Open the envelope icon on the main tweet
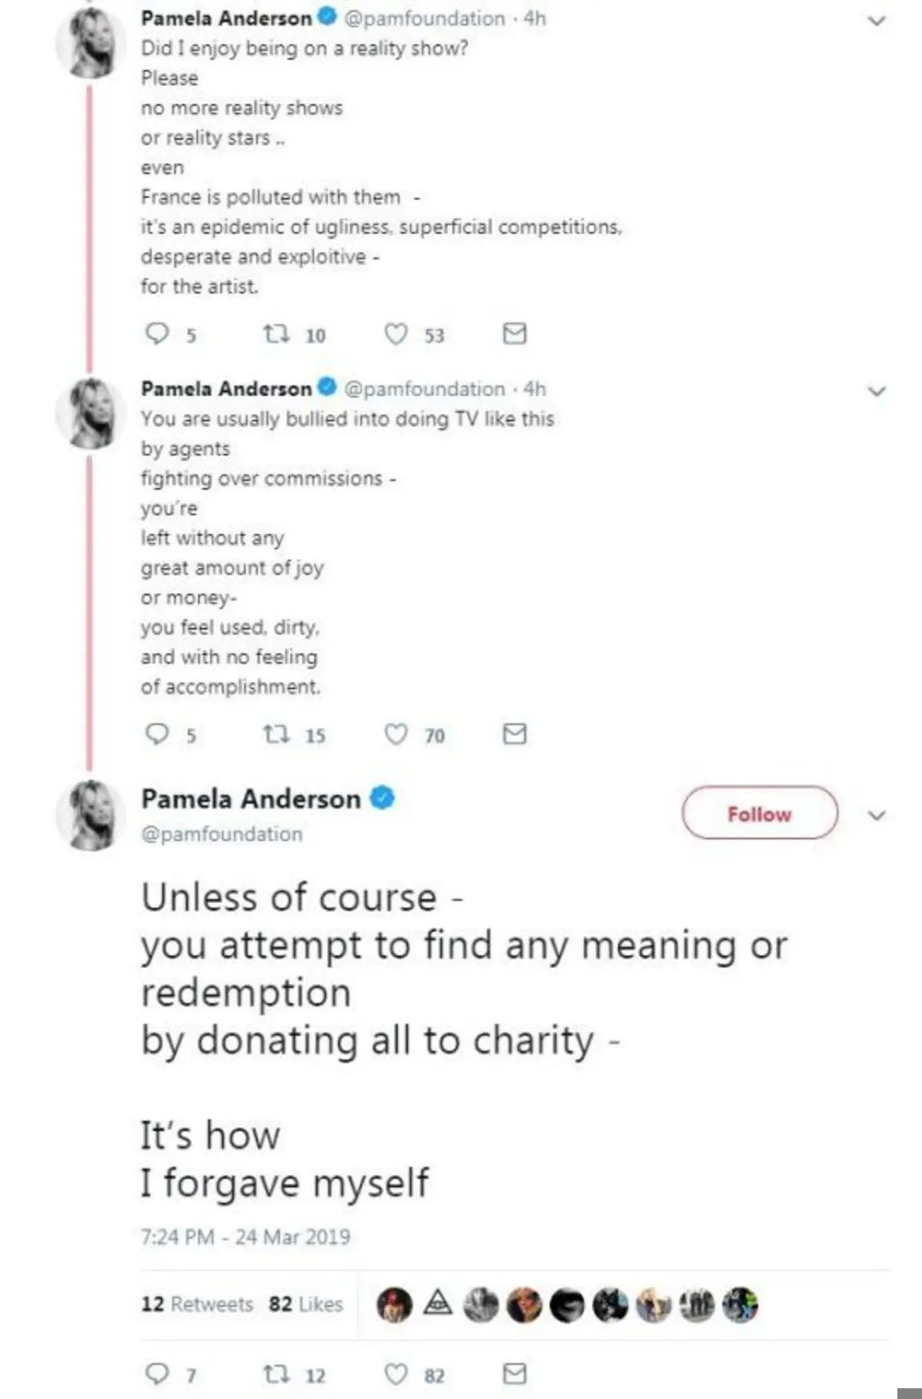922x1399 pixels. coord(514,1373)
